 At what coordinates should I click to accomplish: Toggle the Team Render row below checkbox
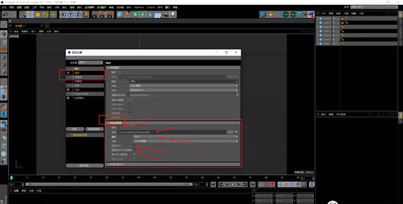(68, 98)
